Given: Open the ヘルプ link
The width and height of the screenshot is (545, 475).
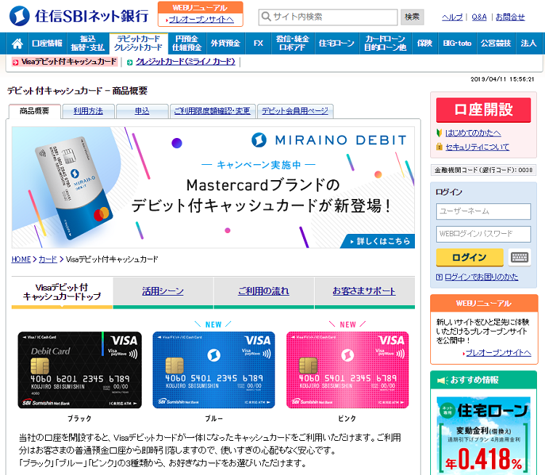Looking at the screenshot, I should tap(452, 17).
